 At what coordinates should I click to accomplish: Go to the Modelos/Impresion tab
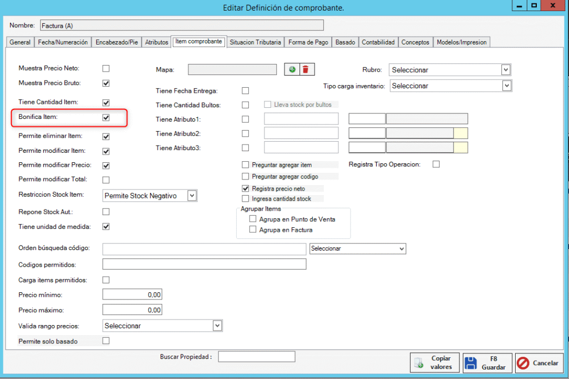pos(461,42)
